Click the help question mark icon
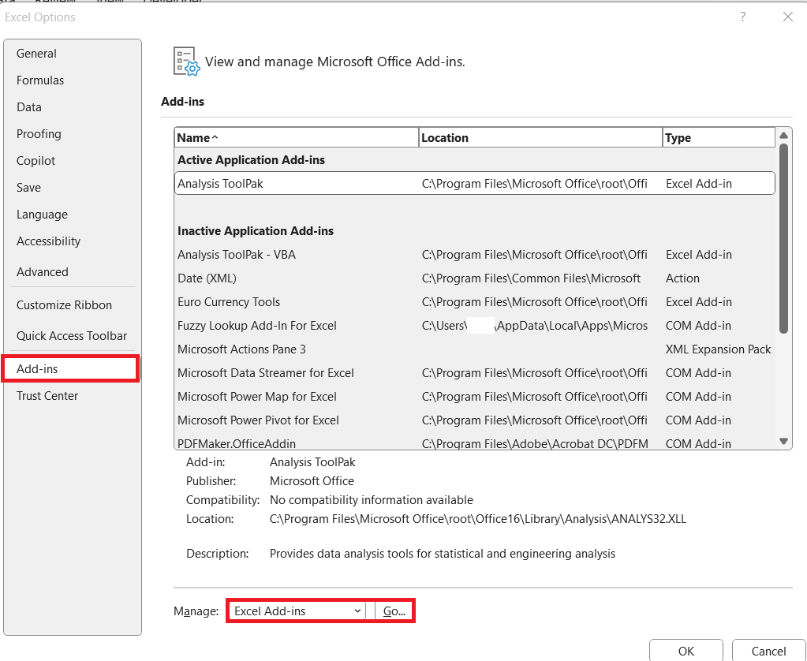This screenshot has width=807, height=661. click(x=742, y=17)
